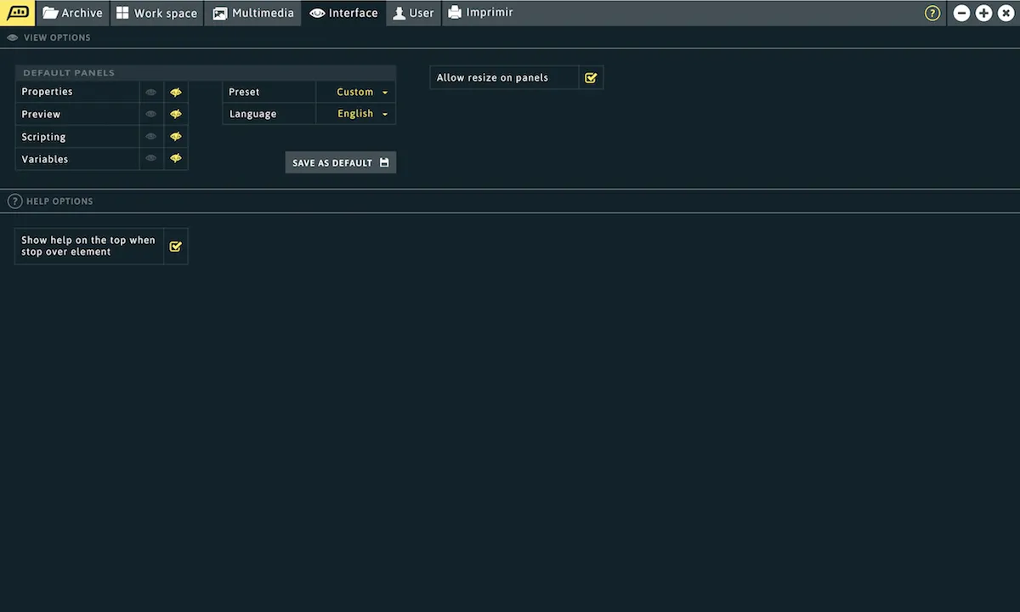Click the eye icon beside View Options
The width and height of the screenshot is (1020, 612).
(13, 38)
